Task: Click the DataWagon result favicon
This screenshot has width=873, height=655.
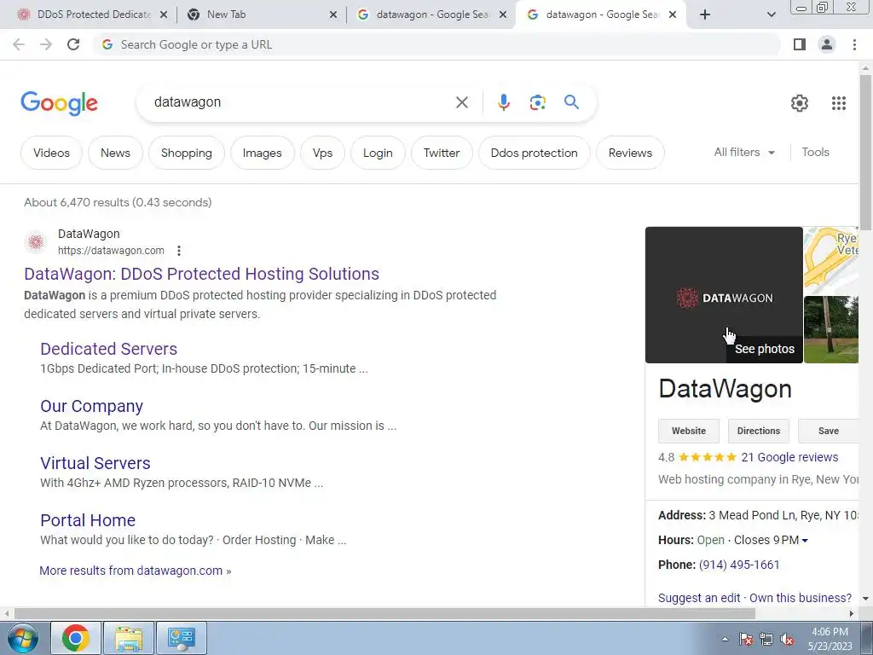Action: click(x=36, y=241)
